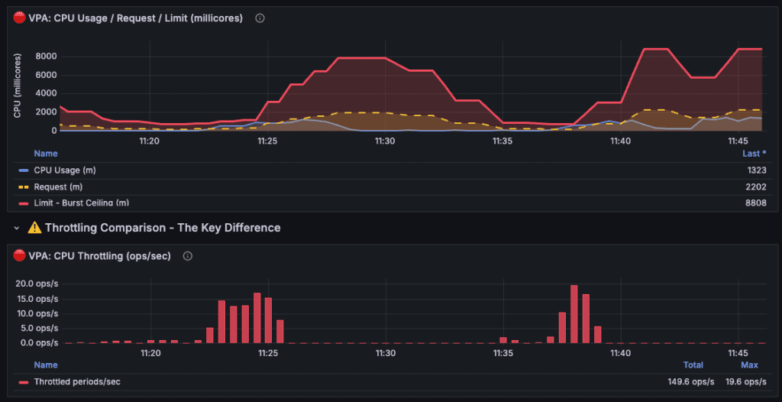Collapse the Throttling Comparison row using its chevron

click(17, 228)
